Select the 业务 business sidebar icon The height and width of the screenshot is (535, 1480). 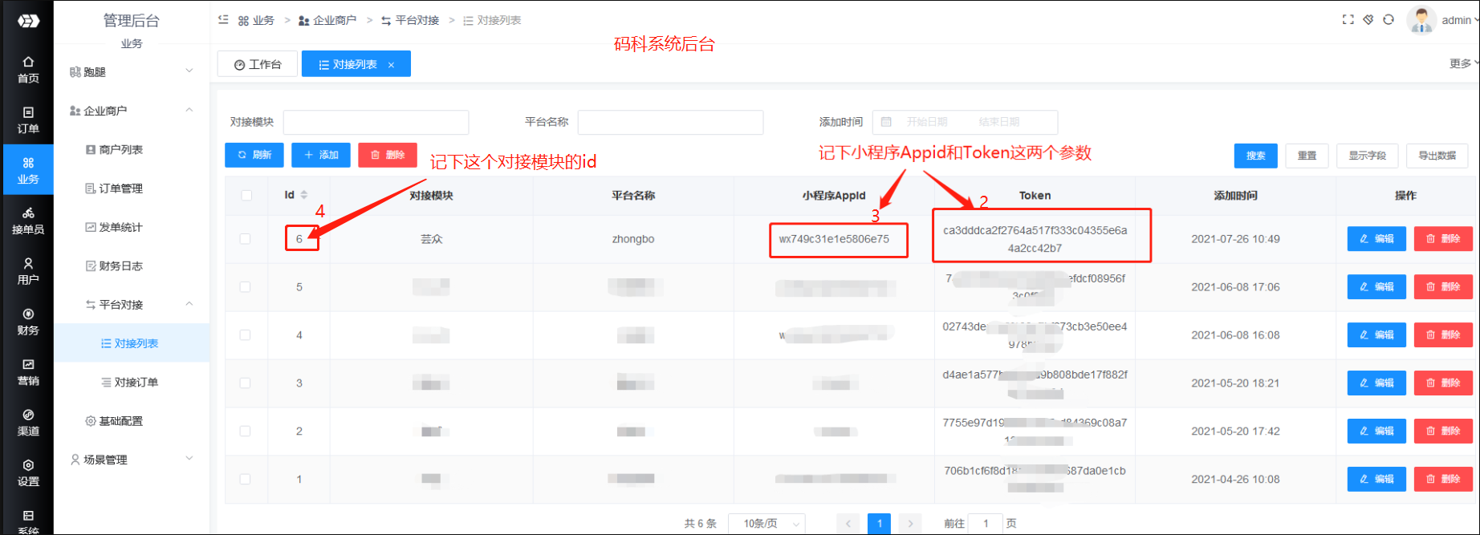pyautogui.click(x=28, y=170)
